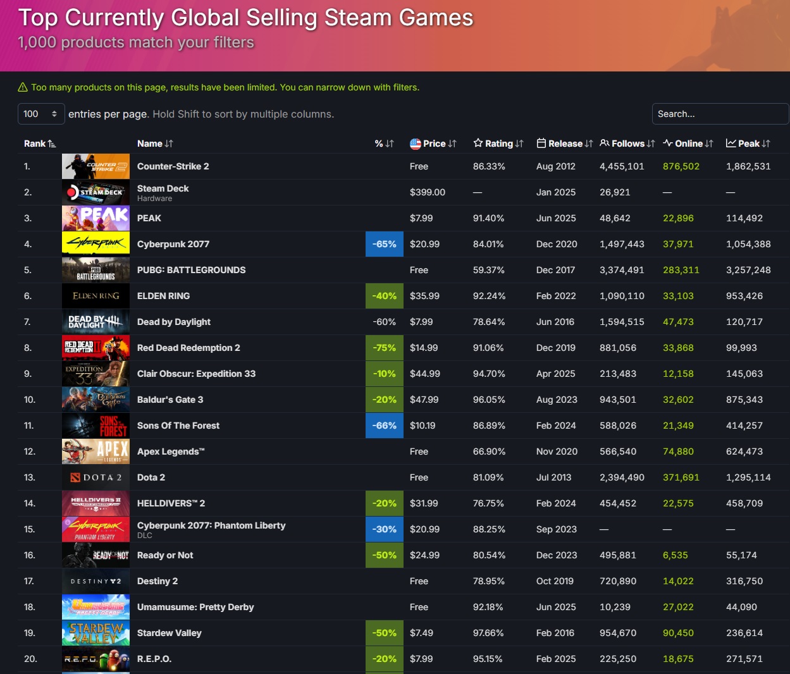Select the -40% ELDEN RING discount badge

[x=385, y=296]
